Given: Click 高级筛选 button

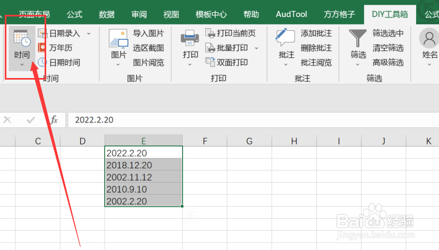Looking at the screenshot, I should pos(388,63).
